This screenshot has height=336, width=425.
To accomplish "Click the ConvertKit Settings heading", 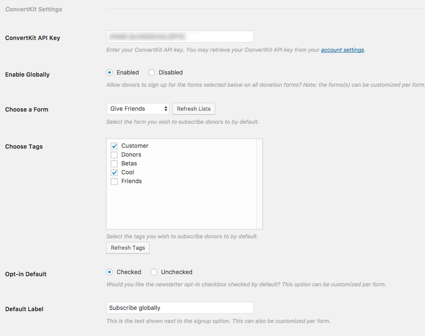I will (34, 9).
